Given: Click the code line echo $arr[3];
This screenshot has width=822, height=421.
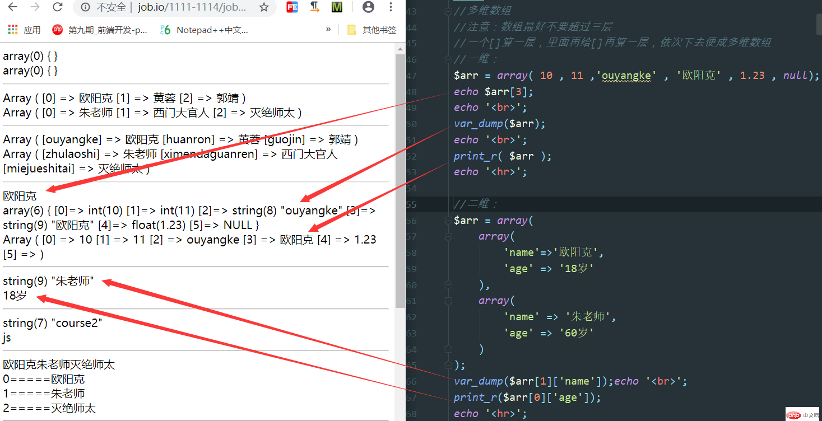Looking at the screenshot, I should (494, 91).
